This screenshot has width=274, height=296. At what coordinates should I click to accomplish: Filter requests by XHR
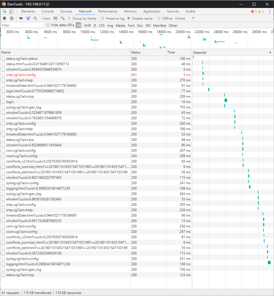point(87,26)
